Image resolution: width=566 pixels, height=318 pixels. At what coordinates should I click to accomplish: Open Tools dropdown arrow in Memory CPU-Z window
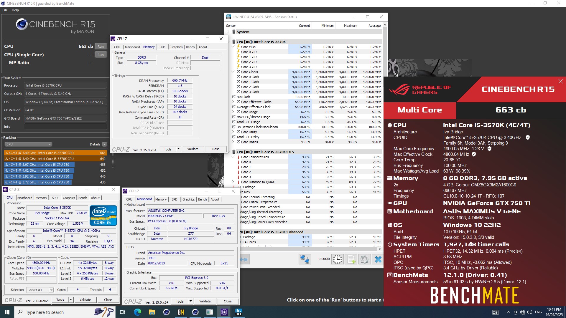tap(178, 149)
